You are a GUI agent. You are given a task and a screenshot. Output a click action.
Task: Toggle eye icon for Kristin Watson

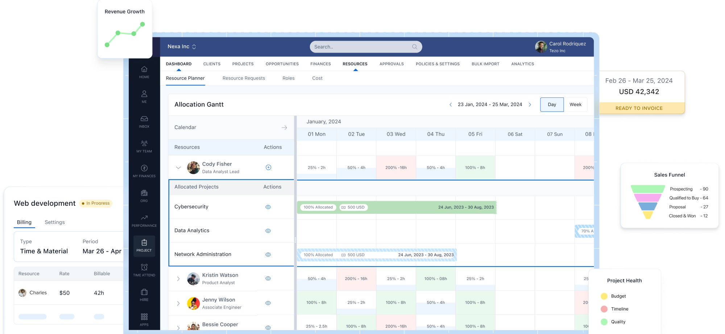pyautogui.click(x=268, y=279)
